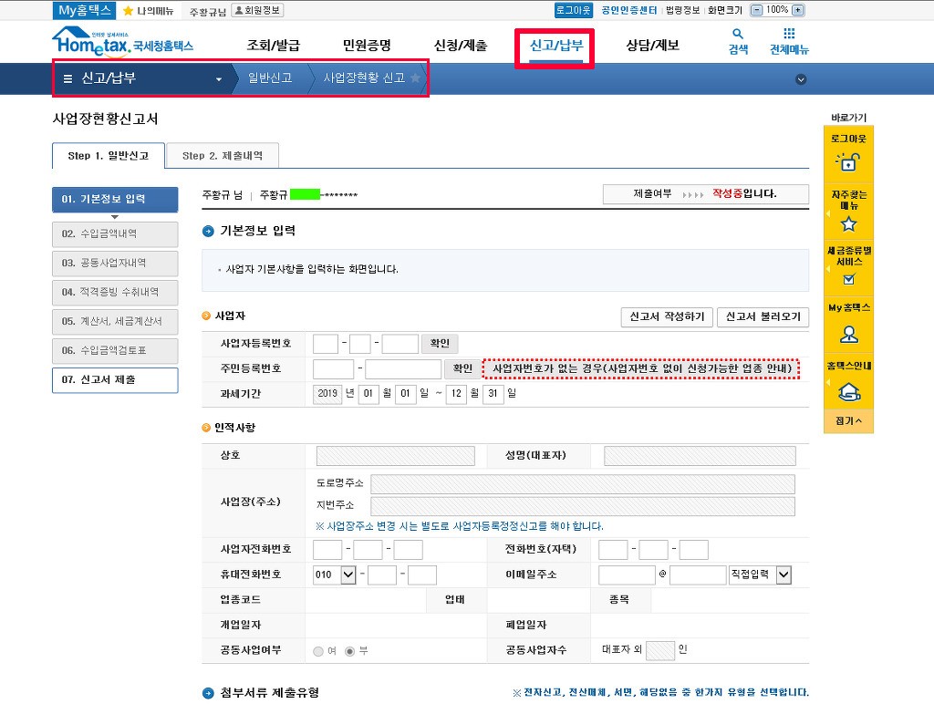The image size is (934, 704).
Task: Expand the 신고/납부 breadcrumb dropdown
Action: pos(218,79)
